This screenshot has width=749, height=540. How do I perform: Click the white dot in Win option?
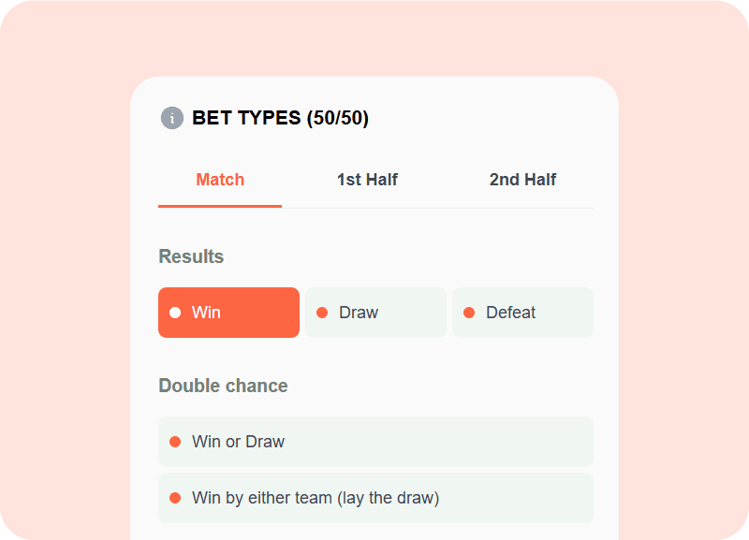coord(175,313)
